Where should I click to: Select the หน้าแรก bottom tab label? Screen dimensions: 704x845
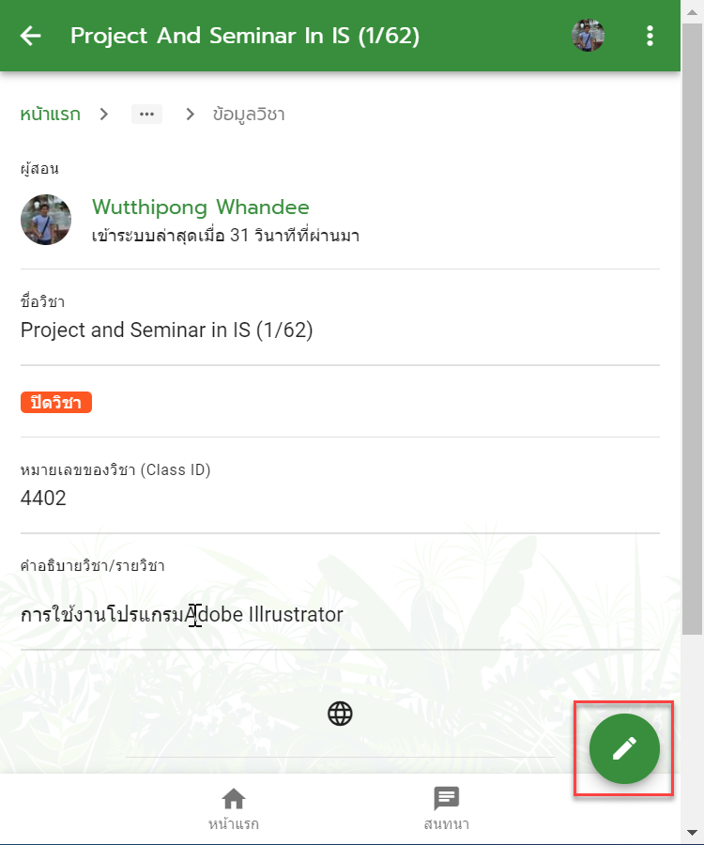[x=234, y=824]
